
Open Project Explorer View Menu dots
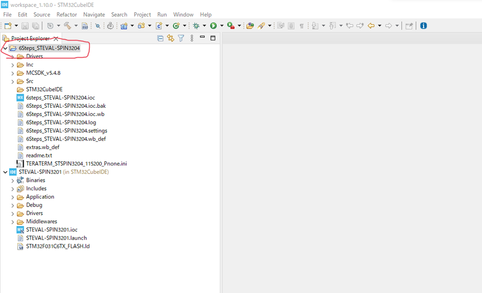click(192, 38)
